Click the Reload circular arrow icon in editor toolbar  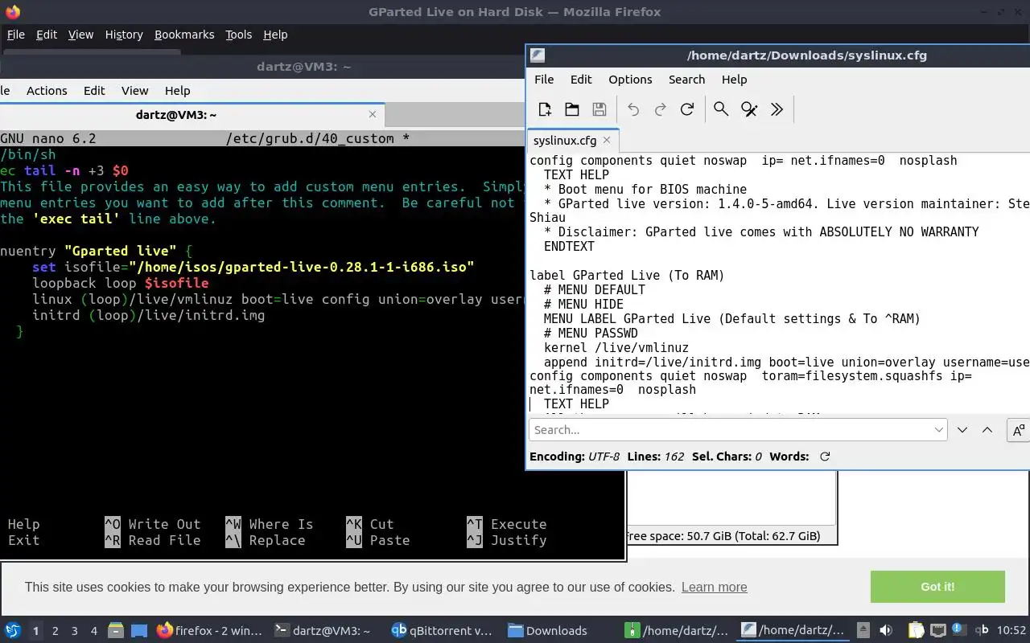[x=687, y=109]
